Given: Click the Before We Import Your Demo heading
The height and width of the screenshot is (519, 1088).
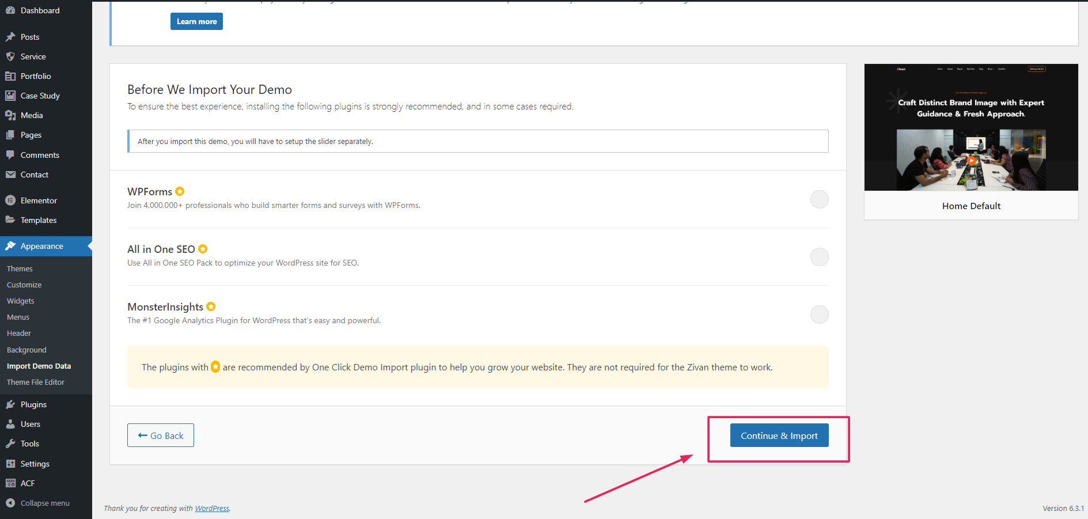Looking at the screenshot, I should 210,89.
